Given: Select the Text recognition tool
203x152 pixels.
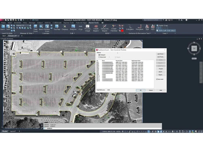Looking at the screenshot, I should [x=147, y=28].
